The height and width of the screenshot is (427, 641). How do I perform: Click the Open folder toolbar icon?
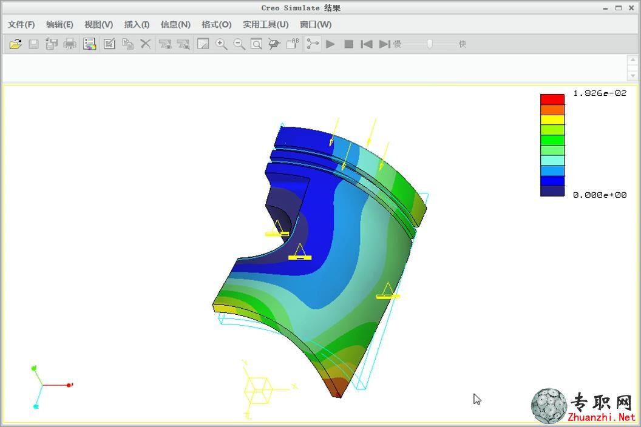click(16, 44)
